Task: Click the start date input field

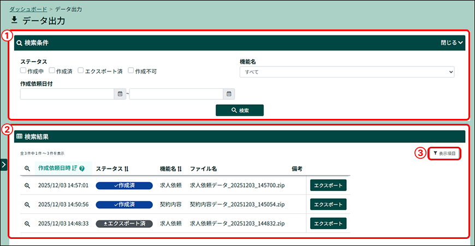Action: (67, 94)
